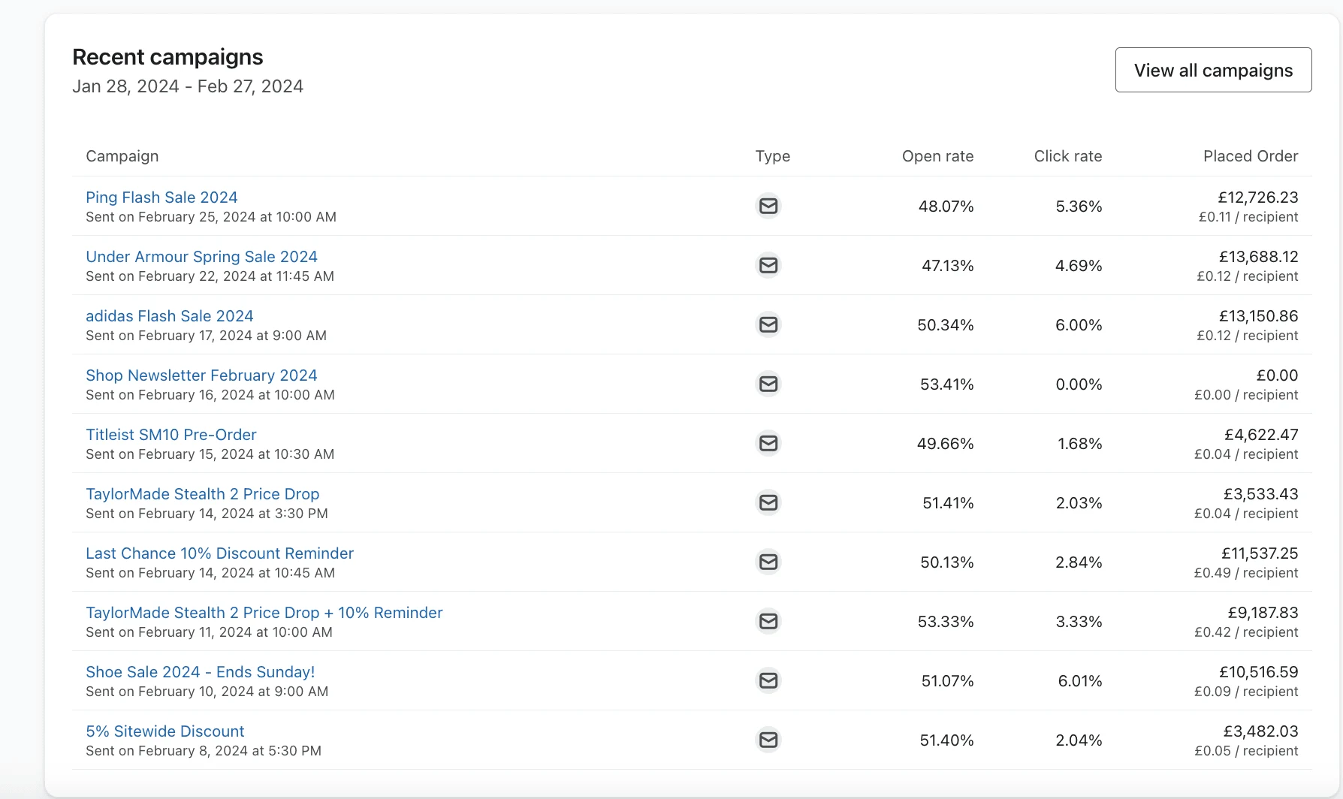Click email icon in Titleist SM10 Pre-Order row
This screenshot has height=799, width=1343.
point(768,443)
